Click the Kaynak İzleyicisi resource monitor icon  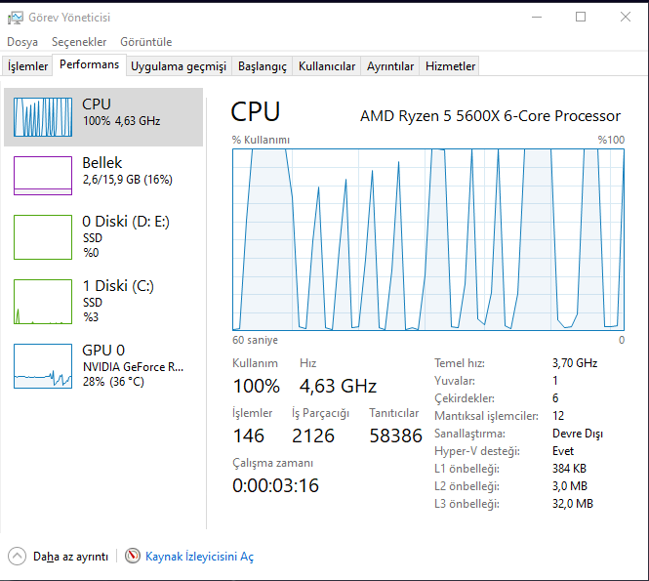click(133, 556)
